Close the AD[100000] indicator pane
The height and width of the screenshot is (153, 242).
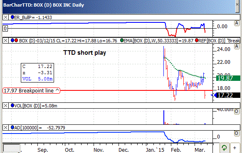(5, 128)
